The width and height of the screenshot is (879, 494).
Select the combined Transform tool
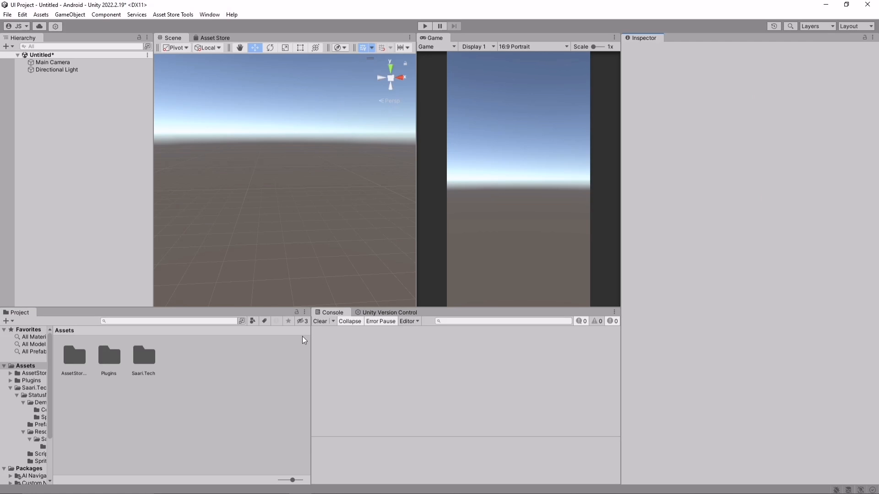[315, 48]
